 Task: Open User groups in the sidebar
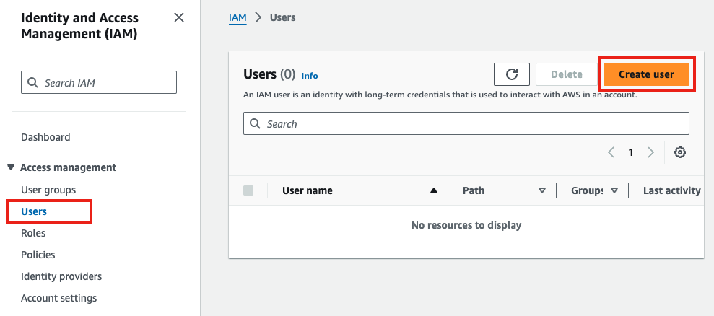[48, 190]
